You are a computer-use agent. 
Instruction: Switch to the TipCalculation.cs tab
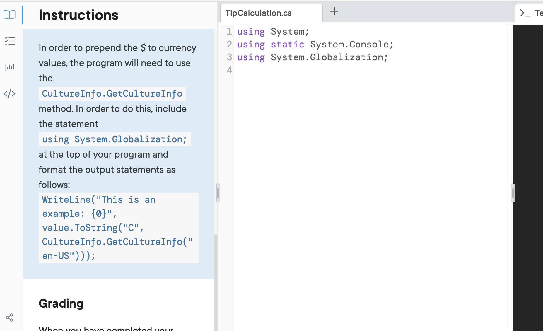(x=258, y=13)
